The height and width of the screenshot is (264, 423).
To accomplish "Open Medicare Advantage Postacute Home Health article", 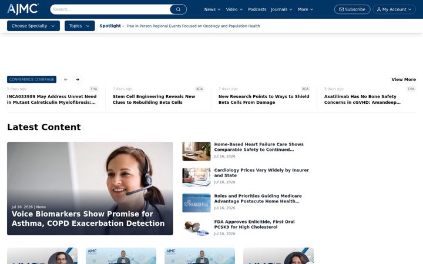I will [x=258, y=198].
